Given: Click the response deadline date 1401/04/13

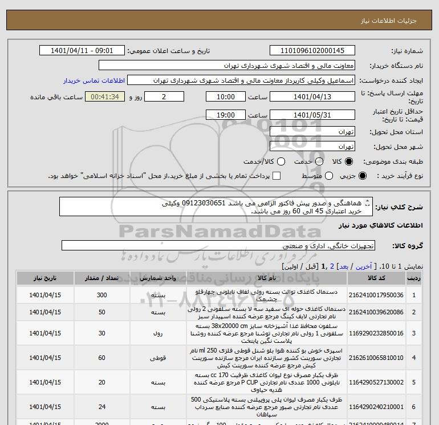Looking at the screenshot, I should 312,96.
